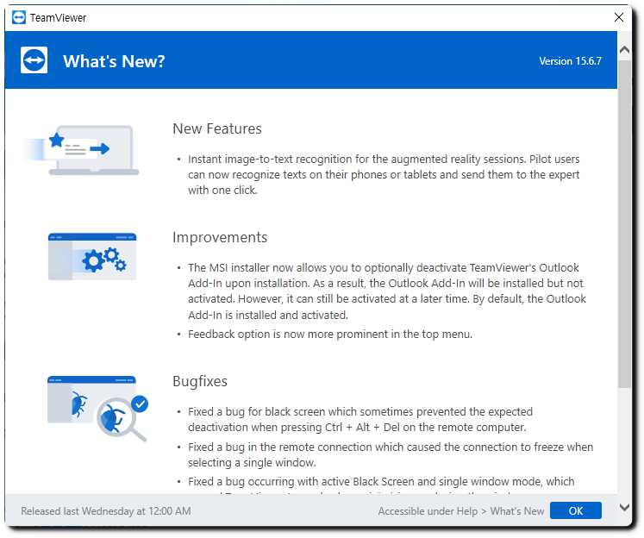This screenshot has width=644, height=538.
Task: Click the "What's New?" header title
Action: coord(114,61)
